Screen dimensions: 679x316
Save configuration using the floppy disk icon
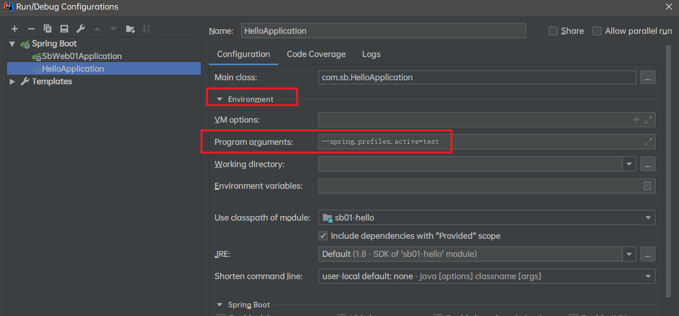pyautogui.click(x=64, y=29)
